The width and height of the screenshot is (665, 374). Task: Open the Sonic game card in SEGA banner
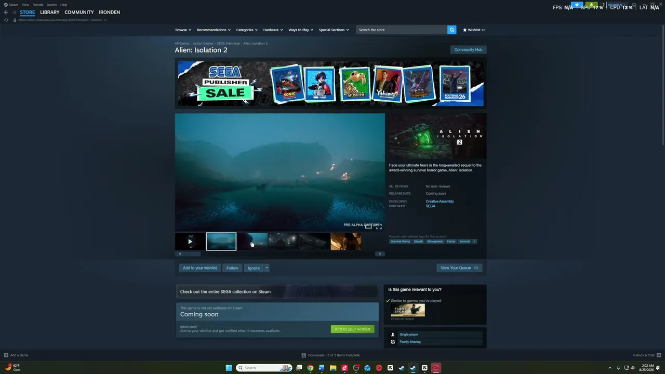pos(286,83)
